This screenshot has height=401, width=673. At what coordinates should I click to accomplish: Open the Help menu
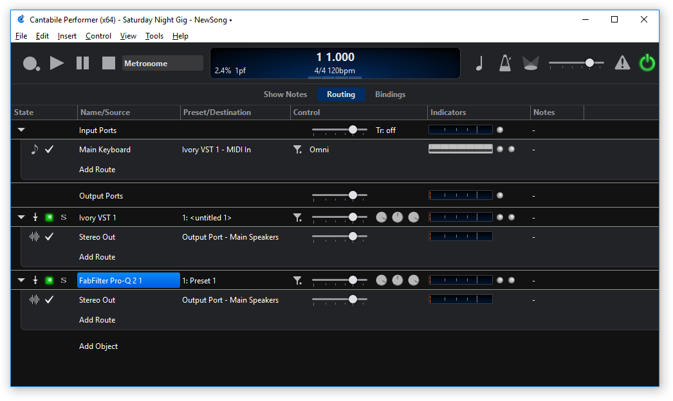(x=180, y=36)
